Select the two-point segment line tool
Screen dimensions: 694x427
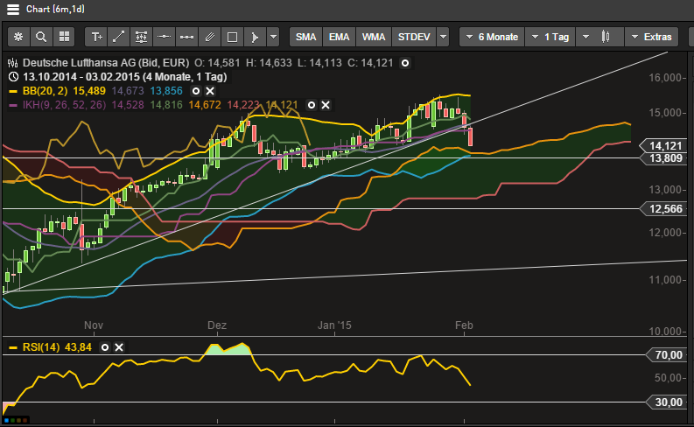186,37
